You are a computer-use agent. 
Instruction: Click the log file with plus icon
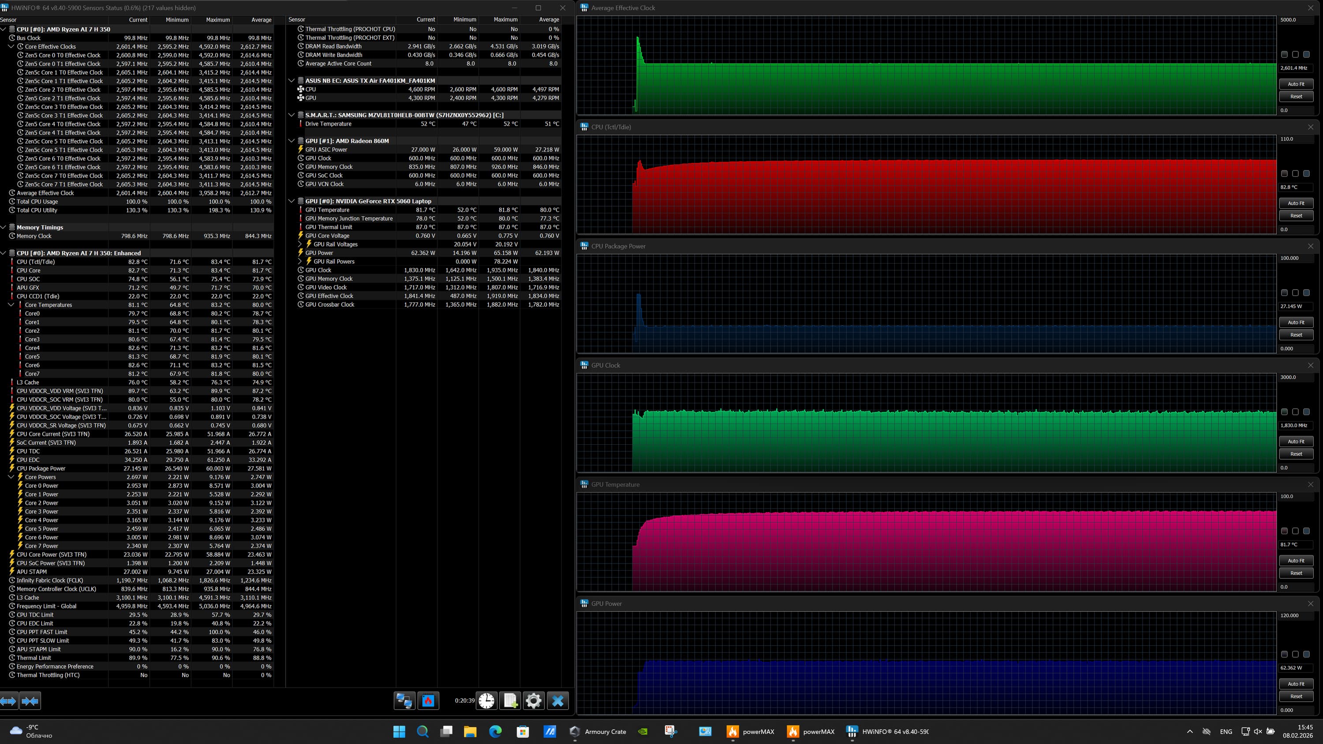pos(510,701)
